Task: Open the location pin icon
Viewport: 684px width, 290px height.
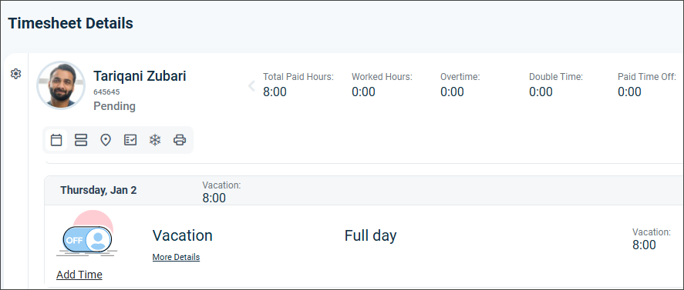Action: tap(106, 140)
